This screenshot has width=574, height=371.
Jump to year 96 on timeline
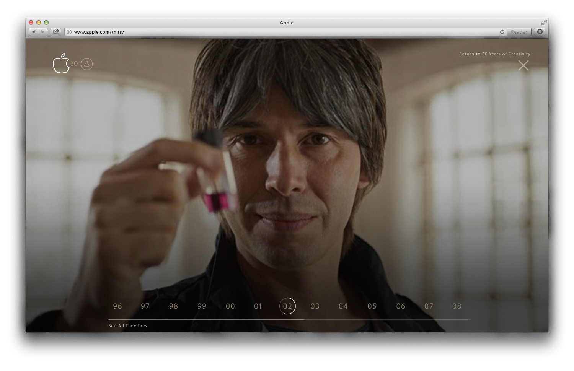click(117, 306)
